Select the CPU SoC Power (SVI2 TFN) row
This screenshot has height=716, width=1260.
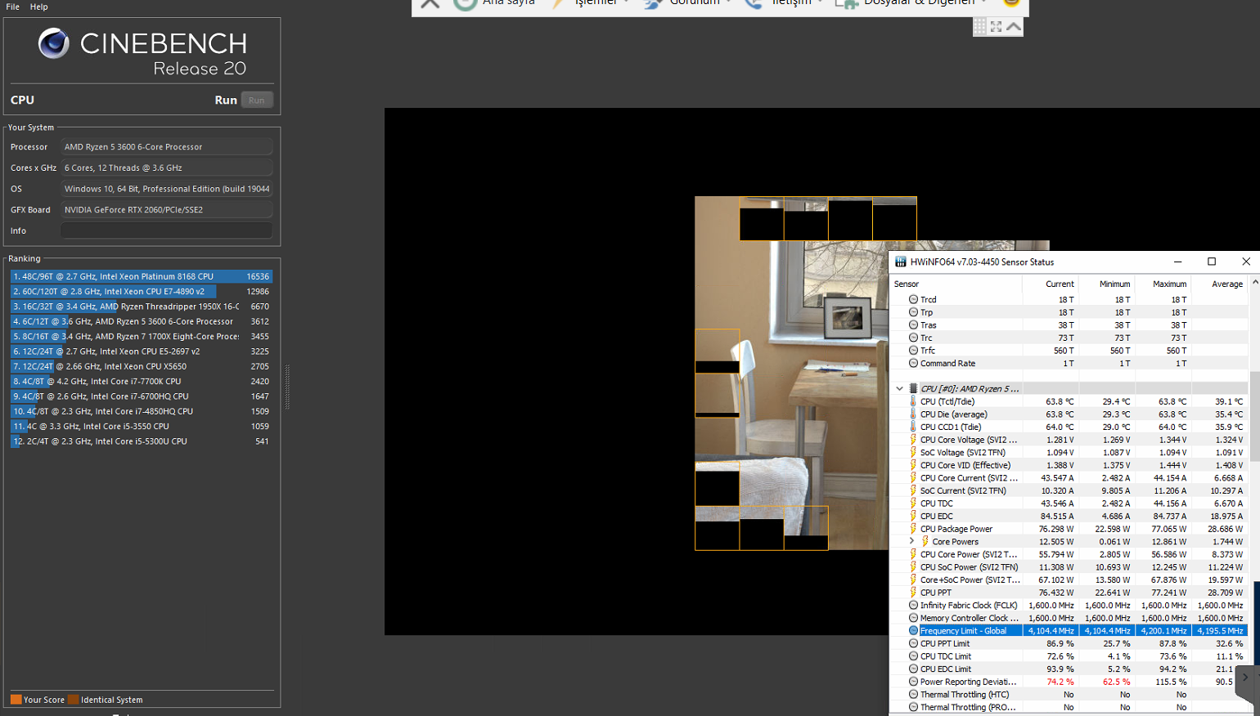coord(1069,567)
